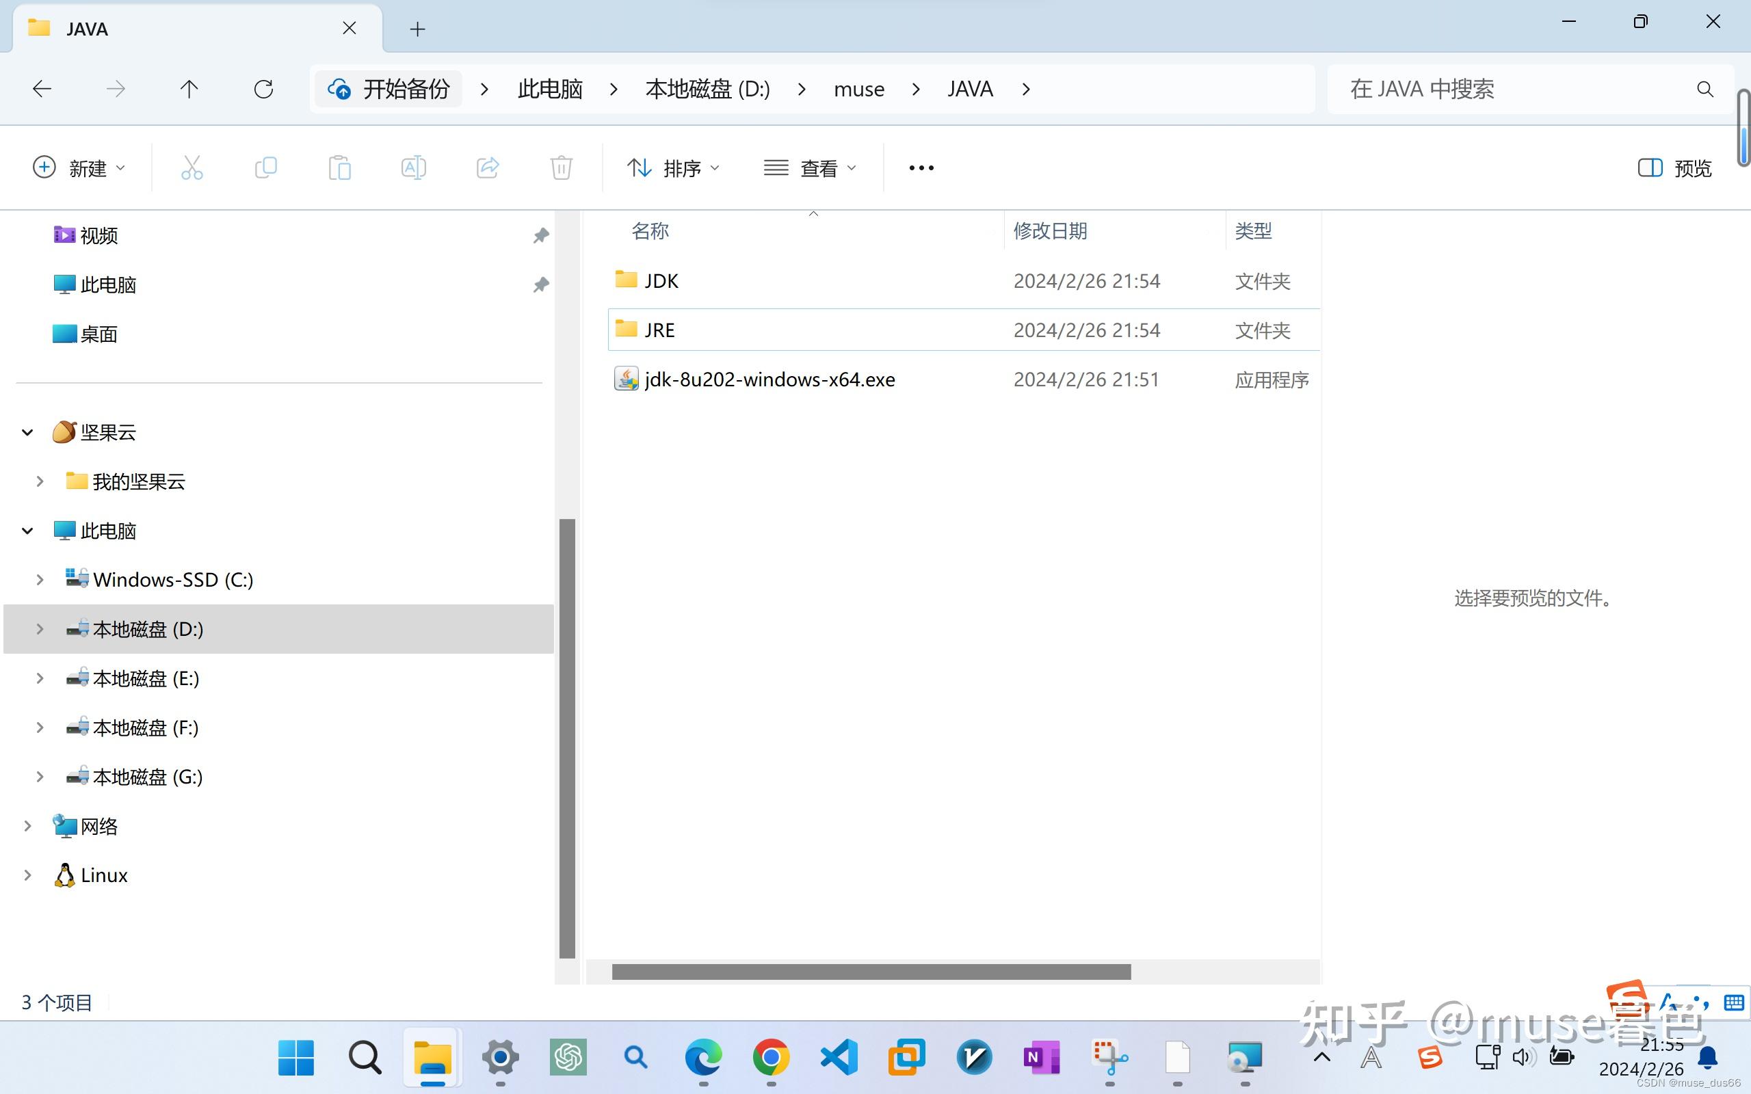Expand 本地磁盘 (E:) in the sidebar
1751x1094 pixels.
click(x=40, y=678)
